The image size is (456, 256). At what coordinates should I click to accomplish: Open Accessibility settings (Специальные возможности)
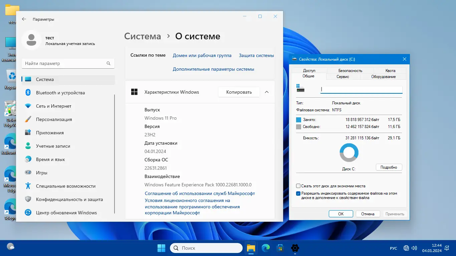[x=68, y=186]
